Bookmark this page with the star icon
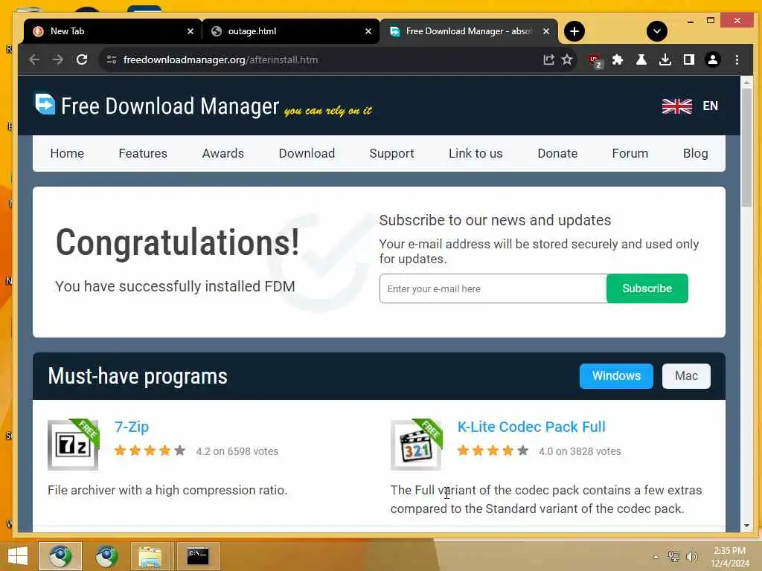Image resolution: width=762 pixels, height=571 pixels. [x=567, y=59]
